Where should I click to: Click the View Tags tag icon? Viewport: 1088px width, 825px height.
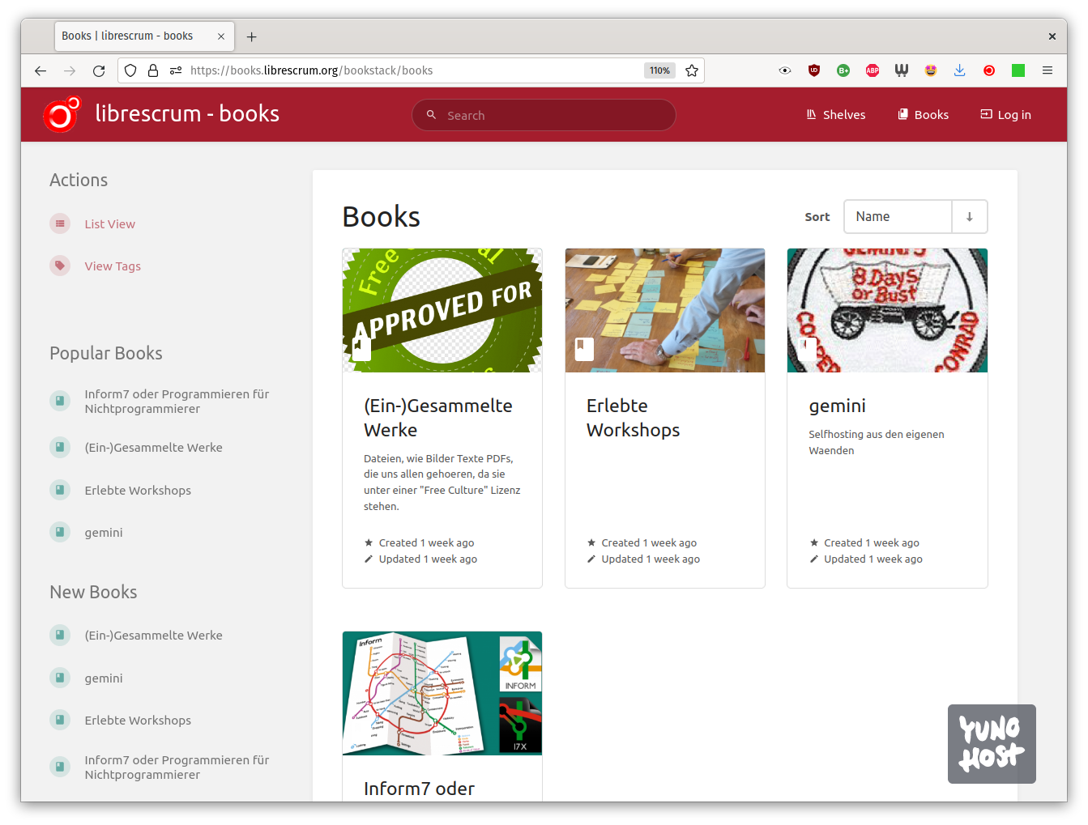[x=60, y=266]
